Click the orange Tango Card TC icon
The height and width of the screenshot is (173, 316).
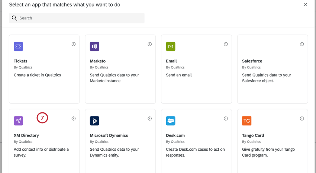247,121
